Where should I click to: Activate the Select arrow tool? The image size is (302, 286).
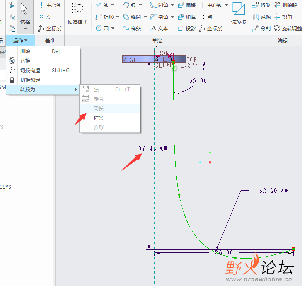point(25,9)
